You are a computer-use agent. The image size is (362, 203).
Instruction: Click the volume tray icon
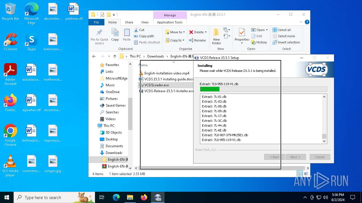pos(325,197)
